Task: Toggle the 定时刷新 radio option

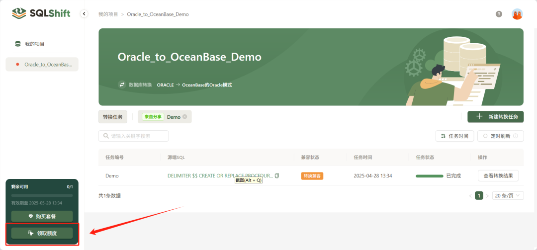Action: click(485, 136)
